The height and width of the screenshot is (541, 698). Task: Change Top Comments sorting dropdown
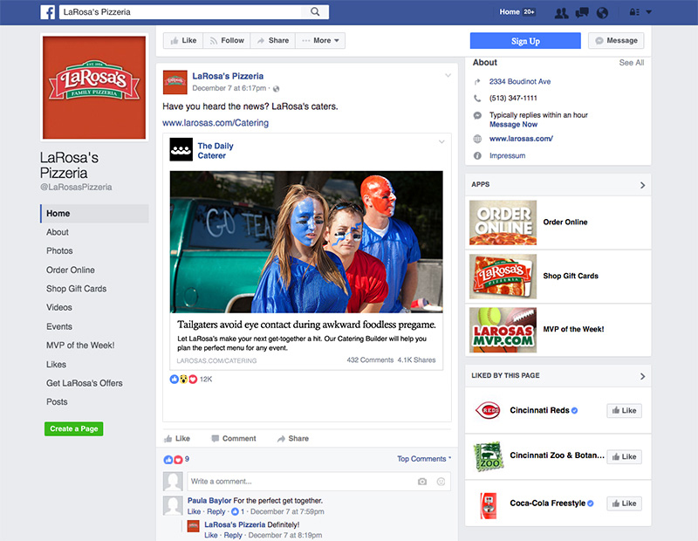(x=424, y=459)
